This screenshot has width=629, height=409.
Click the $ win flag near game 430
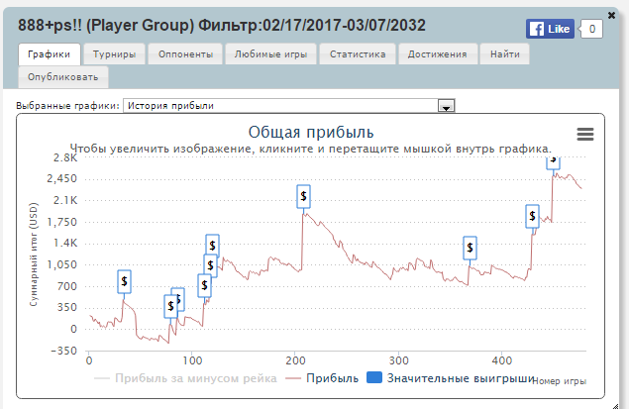(532, 216)
